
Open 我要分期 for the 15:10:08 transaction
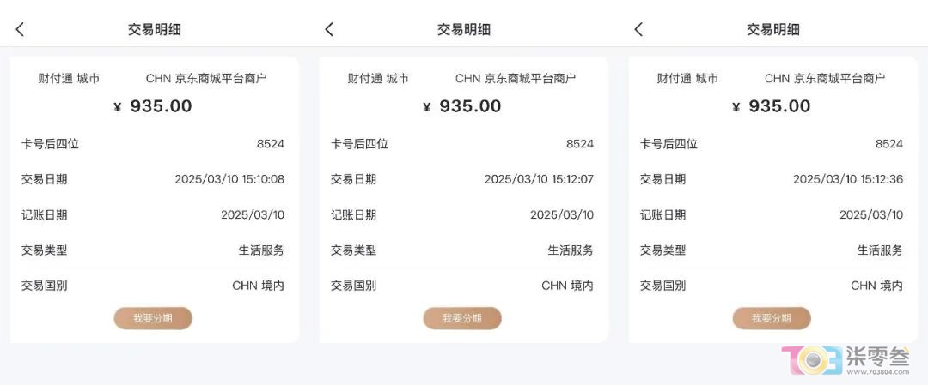click(153, 318)
